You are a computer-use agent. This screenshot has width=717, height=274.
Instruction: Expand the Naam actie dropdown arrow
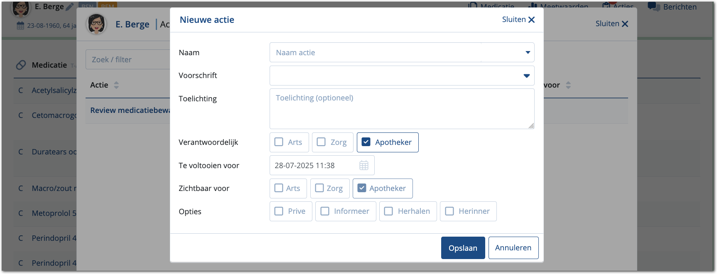tap(528, 52)
